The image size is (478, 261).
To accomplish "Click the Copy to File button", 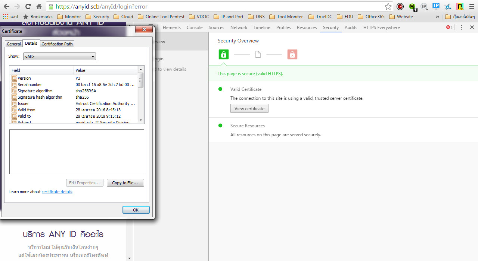I will (125, 183).
